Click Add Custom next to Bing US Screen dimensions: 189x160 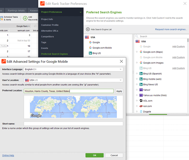pyautogui.click(x=178, y=68)
